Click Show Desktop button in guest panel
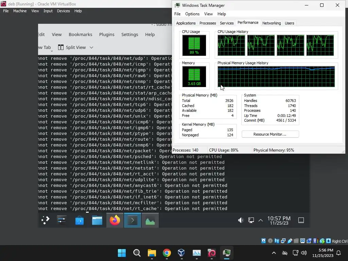 (301, 220)
